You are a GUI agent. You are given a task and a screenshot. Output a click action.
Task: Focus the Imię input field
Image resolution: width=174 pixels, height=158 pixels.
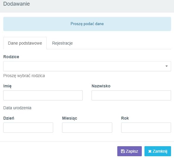(x=43, y=95)
